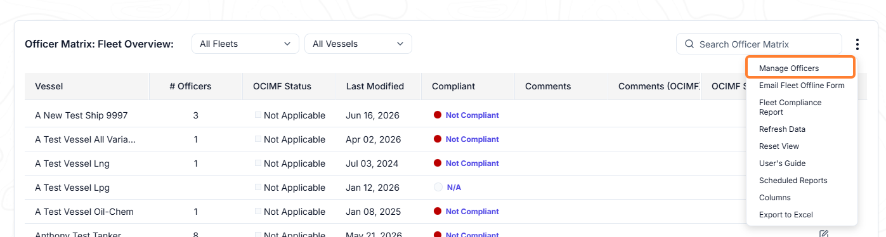This screenshot has height=237, width=886.
Task: Tick Not Applicable checkbox for A New Test Ship 9997
Action: point(257,115)
